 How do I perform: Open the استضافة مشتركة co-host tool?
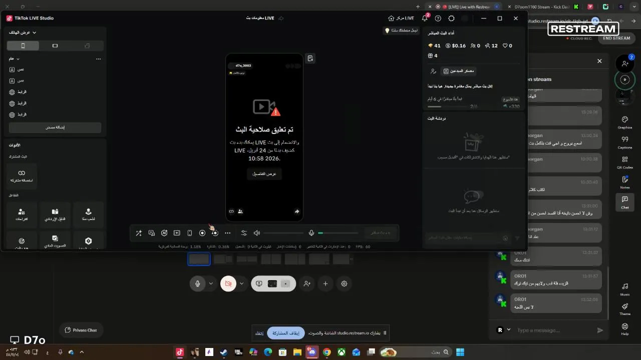click(x=22, y=176)
